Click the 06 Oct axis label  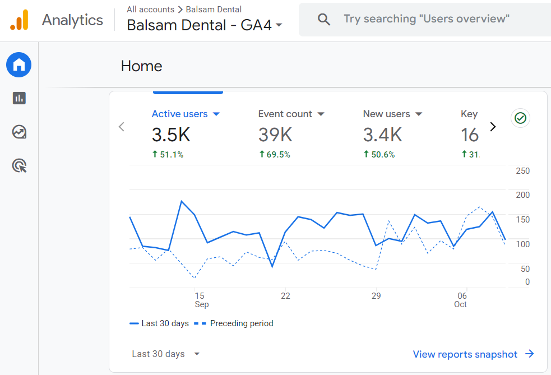click(x=461, y=300)
